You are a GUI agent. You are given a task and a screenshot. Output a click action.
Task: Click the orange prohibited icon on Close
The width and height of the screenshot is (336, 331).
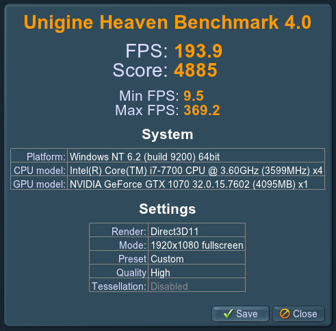pyautogui.click(x=285, y=314)
